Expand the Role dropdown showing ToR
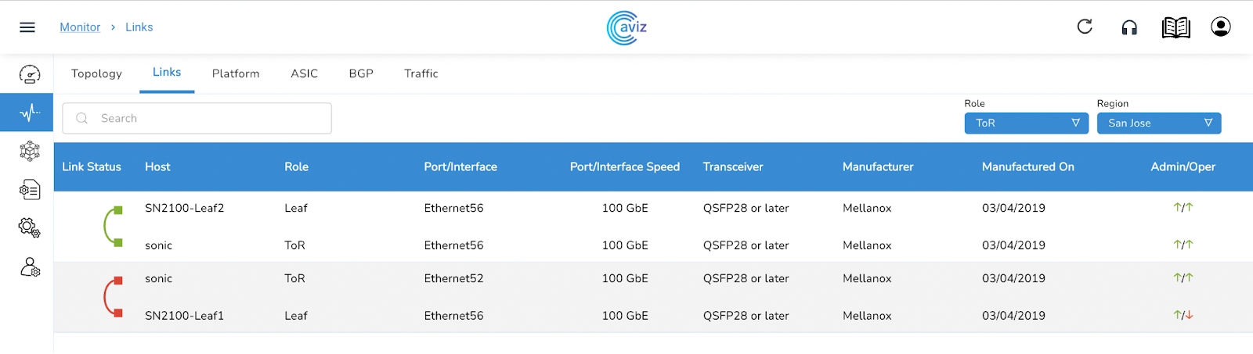The width and height of the screenshot is (1253, 354). tap(1026, 123)
